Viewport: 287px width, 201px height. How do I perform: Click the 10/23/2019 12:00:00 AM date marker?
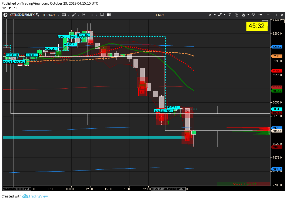click(x=168, y=189)
